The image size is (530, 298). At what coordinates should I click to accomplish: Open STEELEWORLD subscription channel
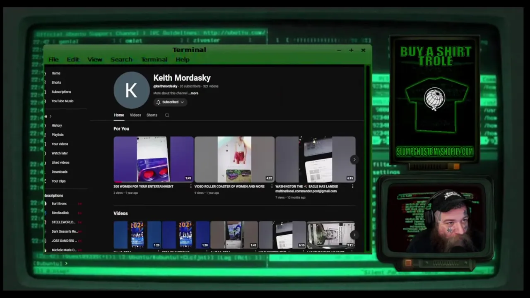[63, 222]
